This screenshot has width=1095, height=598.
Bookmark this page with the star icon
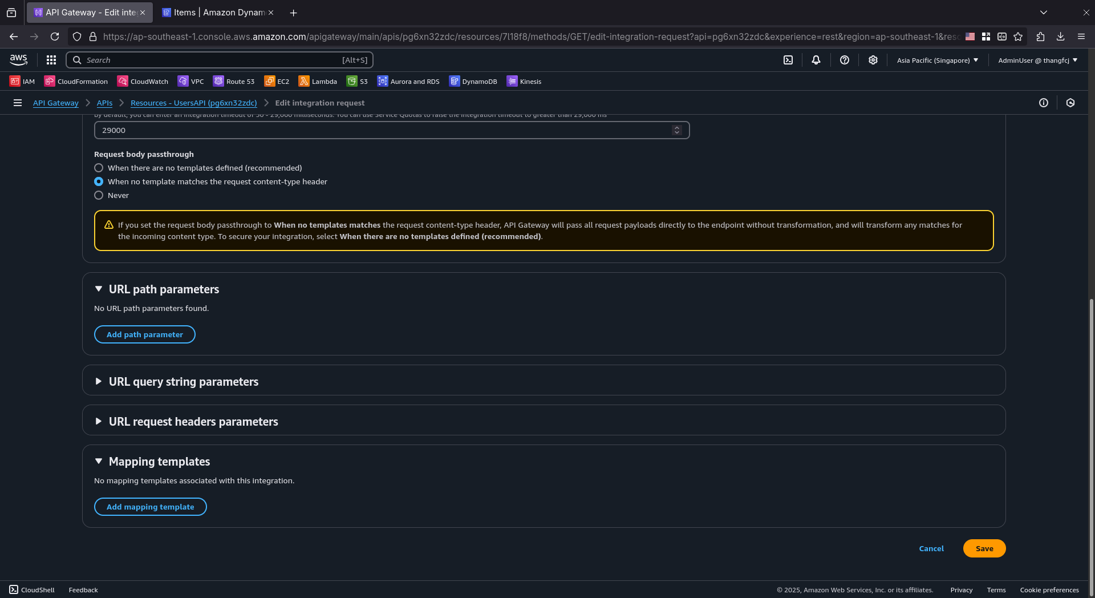click(x=1018, y=37)
